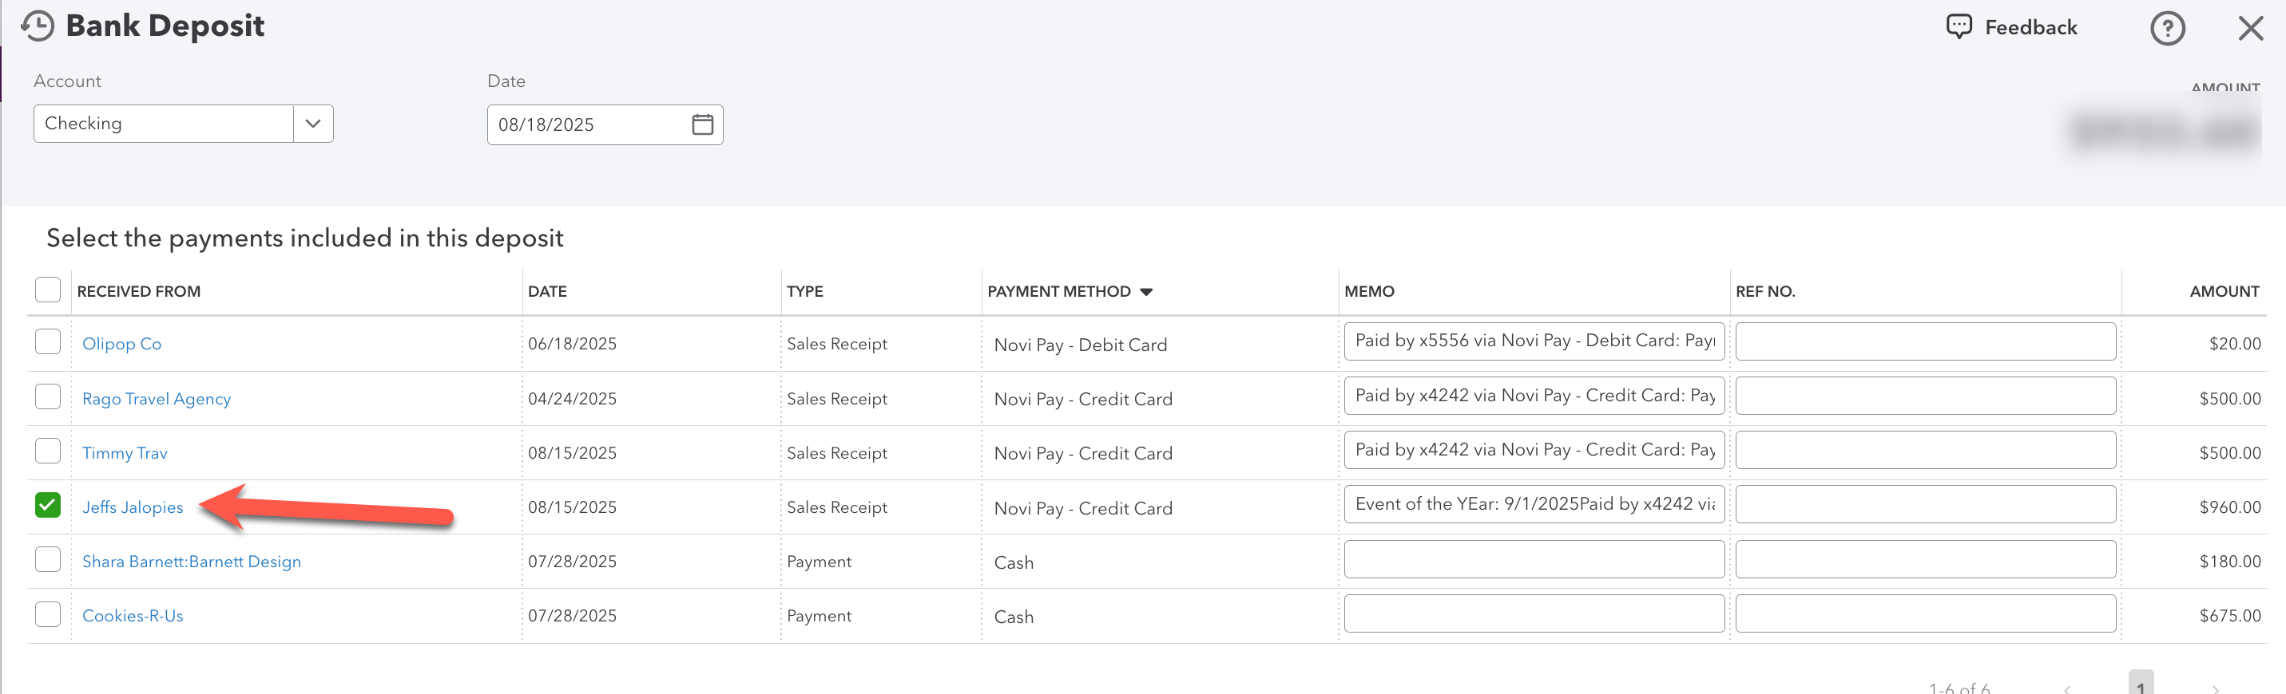Uncheck the Jeffs Jalopies payment
Image resolution: width=2286 pixels, height=694 pixels.
coord(48,505)
